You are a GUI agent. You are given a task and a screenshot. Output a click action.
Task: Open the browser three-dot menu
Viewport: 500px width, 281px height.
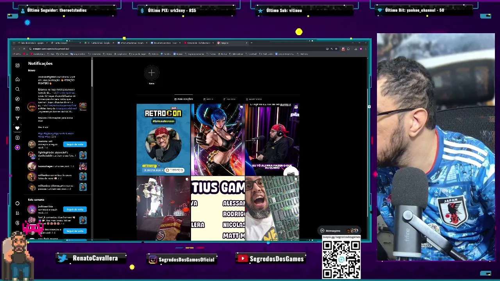tap(365, 49)
